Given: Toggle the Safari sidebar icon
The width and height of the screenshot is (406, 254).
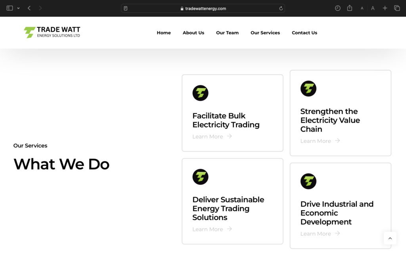Looking at the screenshot, I should click(x=10, y=8).
